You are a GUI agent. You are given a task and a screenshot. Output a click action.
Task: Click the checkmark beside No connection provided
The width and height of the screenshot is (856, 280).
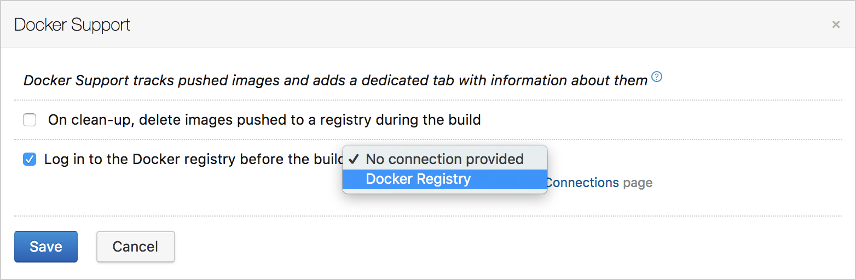[x=354, y=159]
